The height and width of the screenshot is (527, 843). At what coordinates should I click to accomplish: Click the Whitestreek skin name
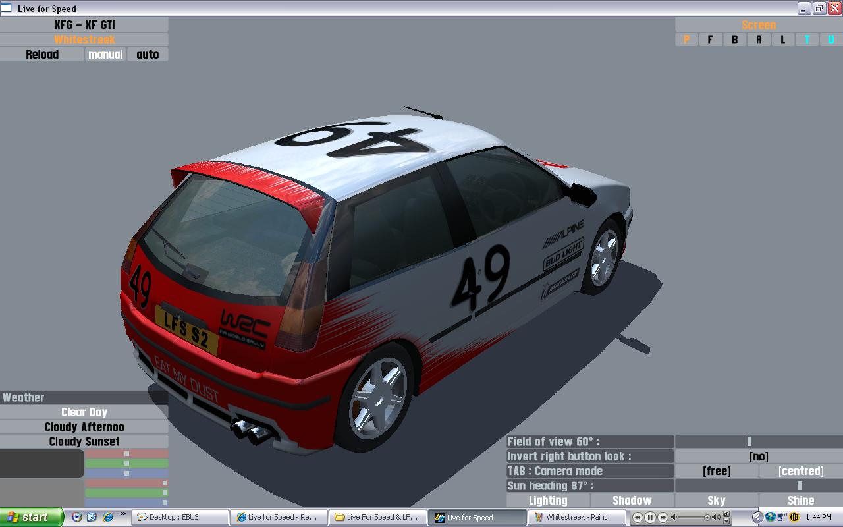click(x=84, y=40)
